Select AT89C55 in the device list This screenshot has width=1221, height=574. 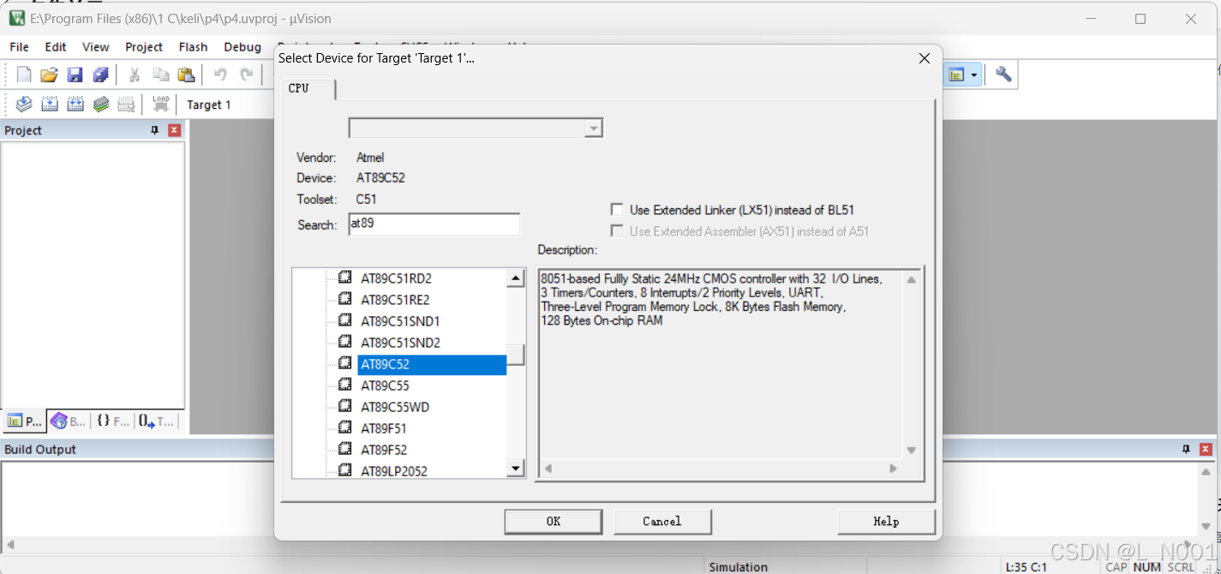click(385, 386)
